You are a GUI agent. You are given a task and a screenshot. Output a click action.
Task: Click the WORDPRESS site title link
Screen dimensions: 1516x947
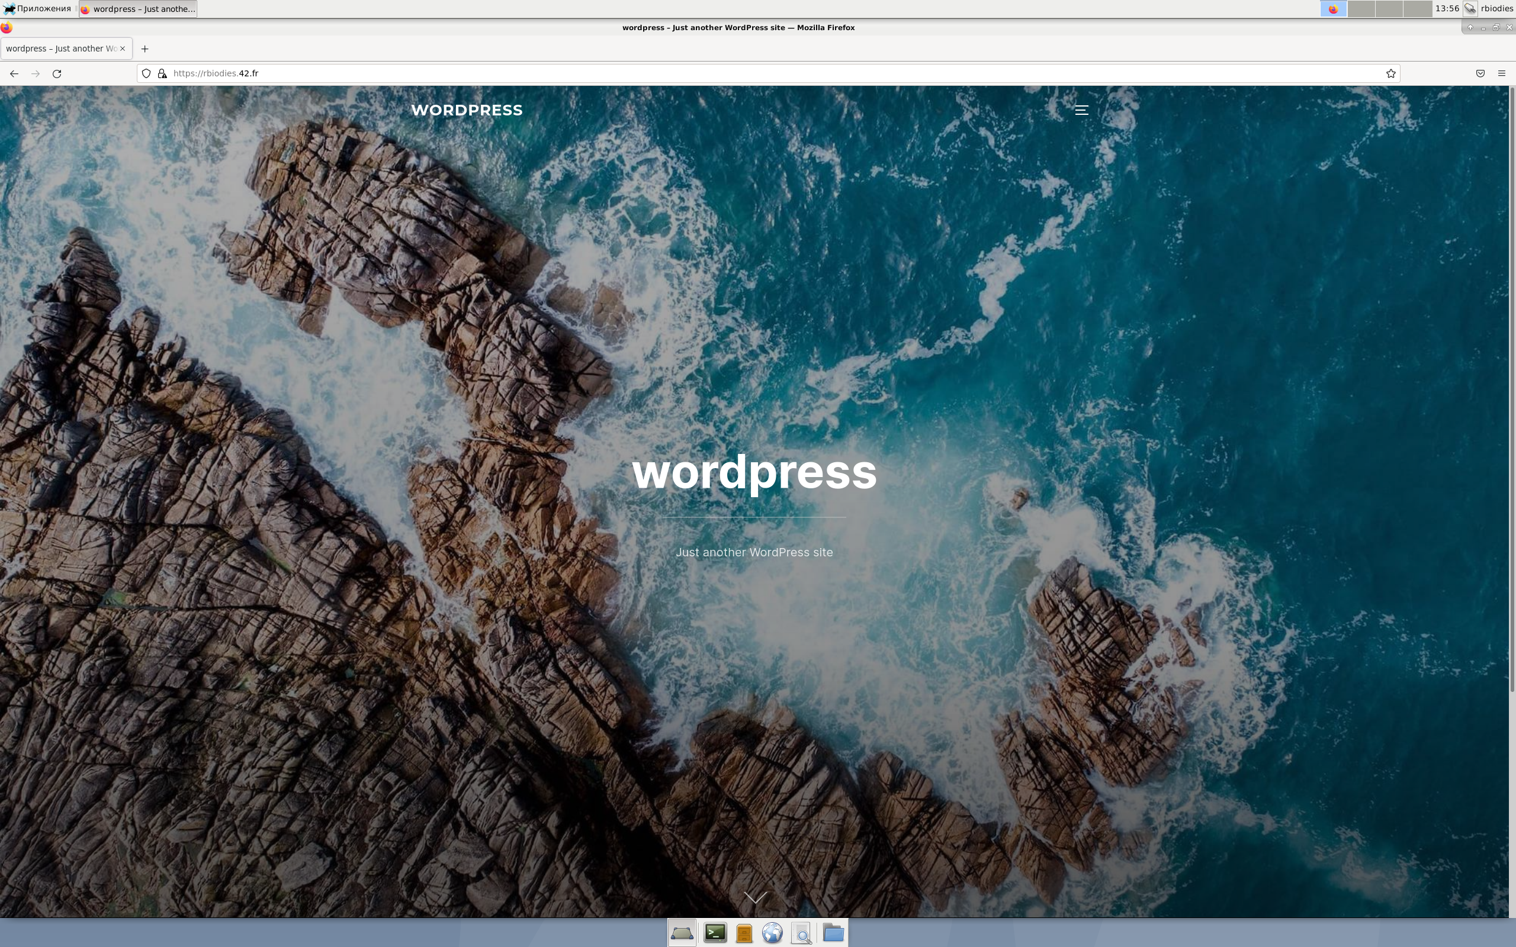pos(467,110)
